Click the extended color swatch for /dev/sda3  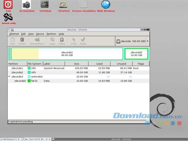coord(29,76)
